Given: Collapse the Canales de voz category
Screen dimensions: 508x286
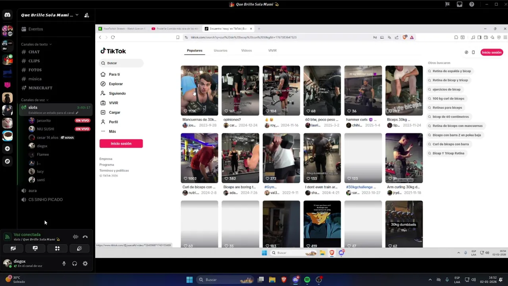Looking at the screenshot, I should coord(35,100).
